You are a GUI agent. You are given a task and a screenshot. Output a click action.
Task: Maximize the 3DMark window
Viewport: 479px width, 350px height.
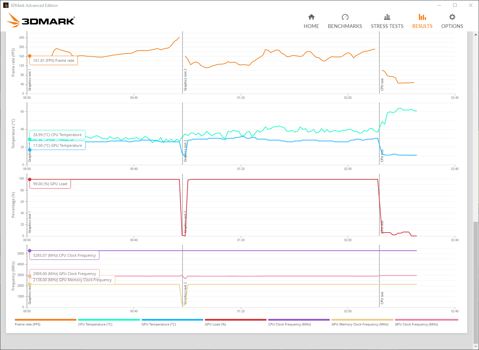coord(455,5)
